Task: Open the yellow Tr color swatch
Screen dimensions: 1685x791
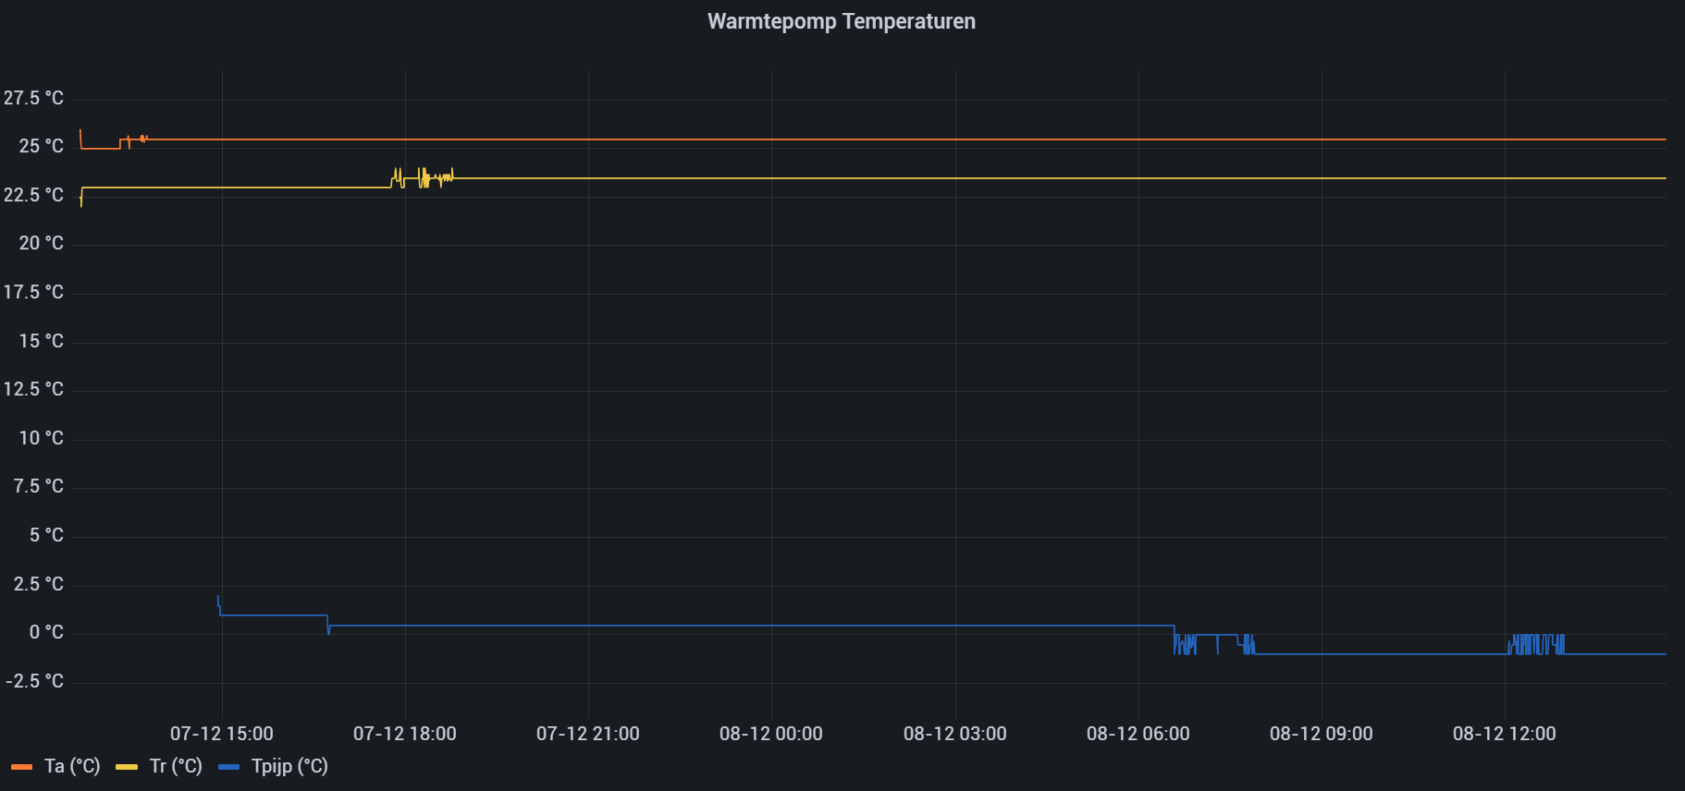Action: point(127,767)
